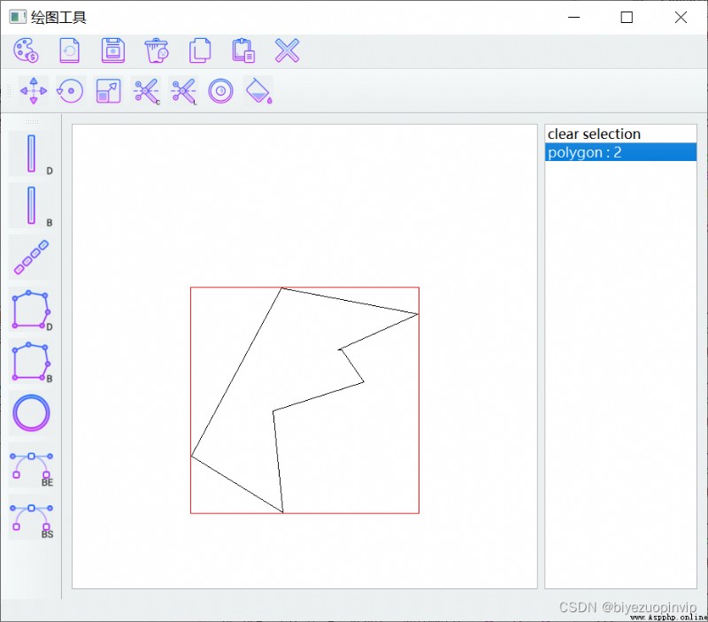Choose the clip tool labeled L
Screen dimensions: 708x622
(x=184, y=91)
